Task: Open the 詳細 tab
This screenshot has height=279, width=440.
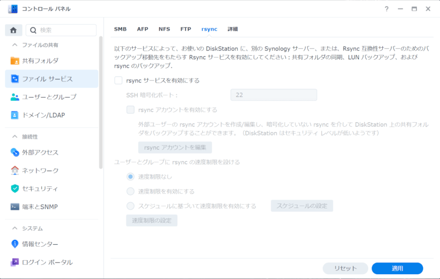Action: pos(232,29)
